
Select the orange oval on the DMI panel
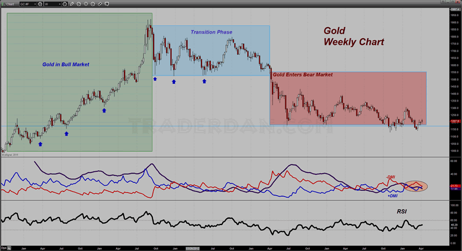pyautogui.click(x=415, y=186)
